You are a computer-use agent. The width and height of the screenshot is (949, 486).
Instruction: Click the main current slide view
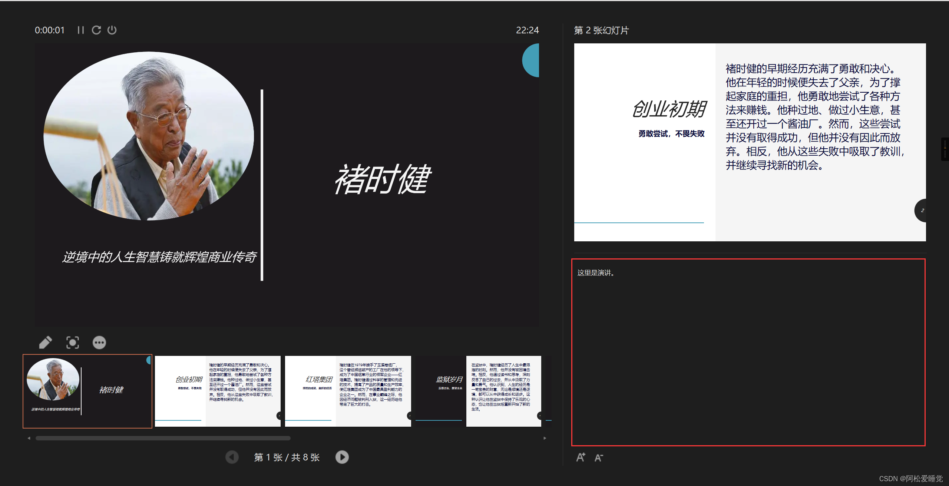(287, 185)
